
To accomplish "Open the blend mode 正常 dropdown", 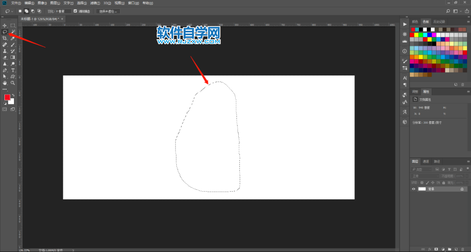I will [x=425, y=176].
